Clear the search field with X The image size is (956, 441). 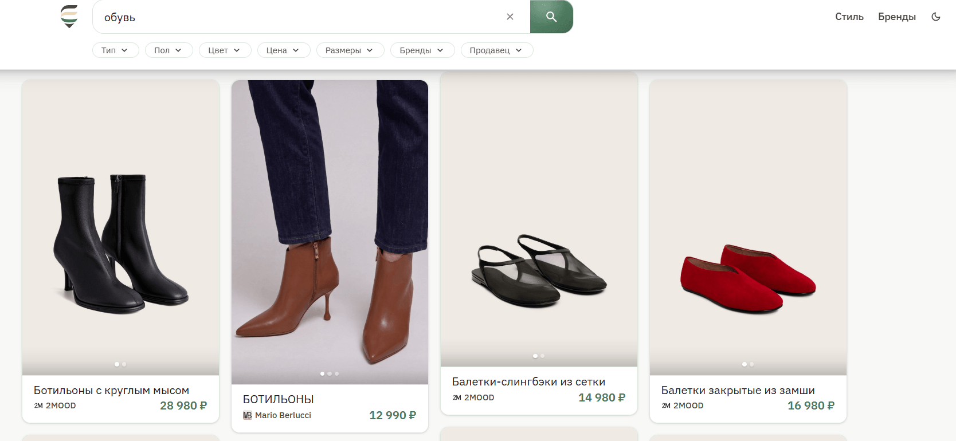[510, 17]
